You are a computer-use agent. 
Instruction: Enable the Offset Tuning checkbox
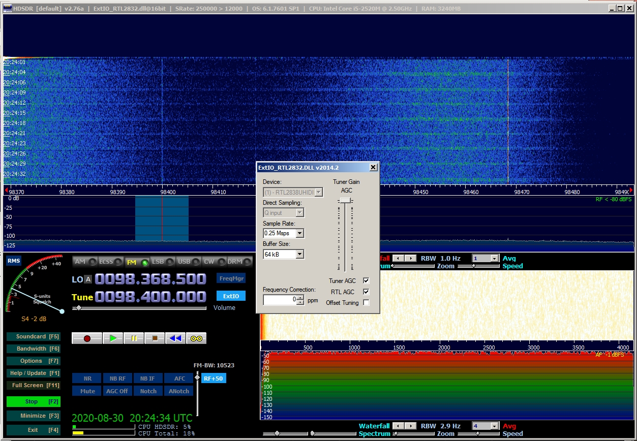click(366, 303)
